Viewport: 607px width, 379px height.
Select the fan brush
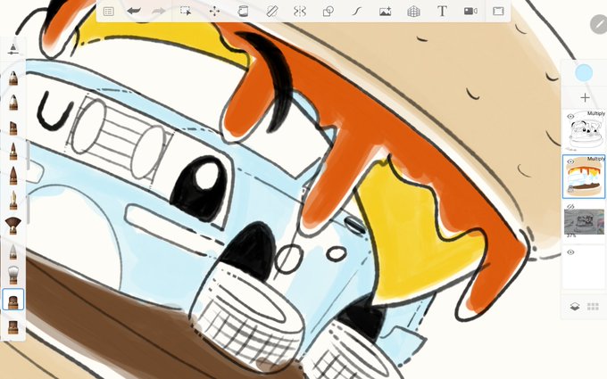13,225
